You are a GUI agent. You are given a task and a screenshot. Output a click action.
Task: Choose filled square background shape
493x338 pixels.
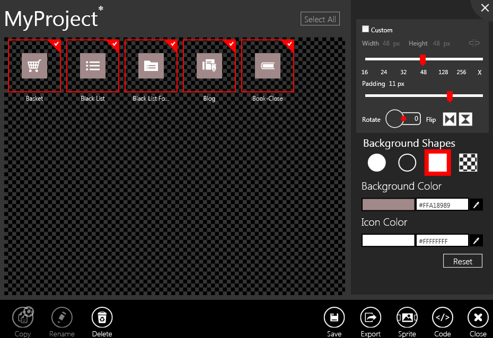(x=438, y=163)
